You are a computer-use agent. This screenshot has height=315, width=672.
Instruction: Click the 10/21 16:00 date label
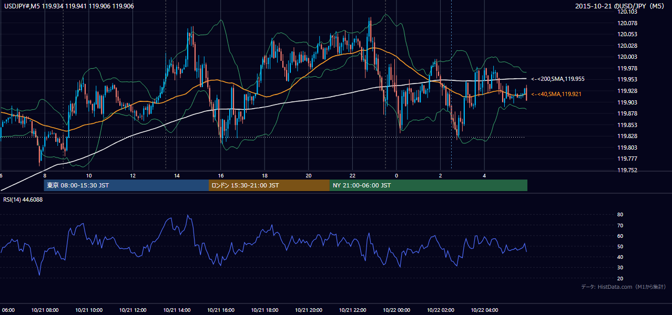221,310
